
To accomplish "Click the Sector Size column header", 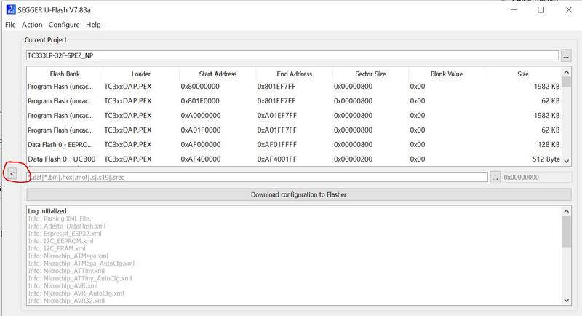I will point(370,74).
